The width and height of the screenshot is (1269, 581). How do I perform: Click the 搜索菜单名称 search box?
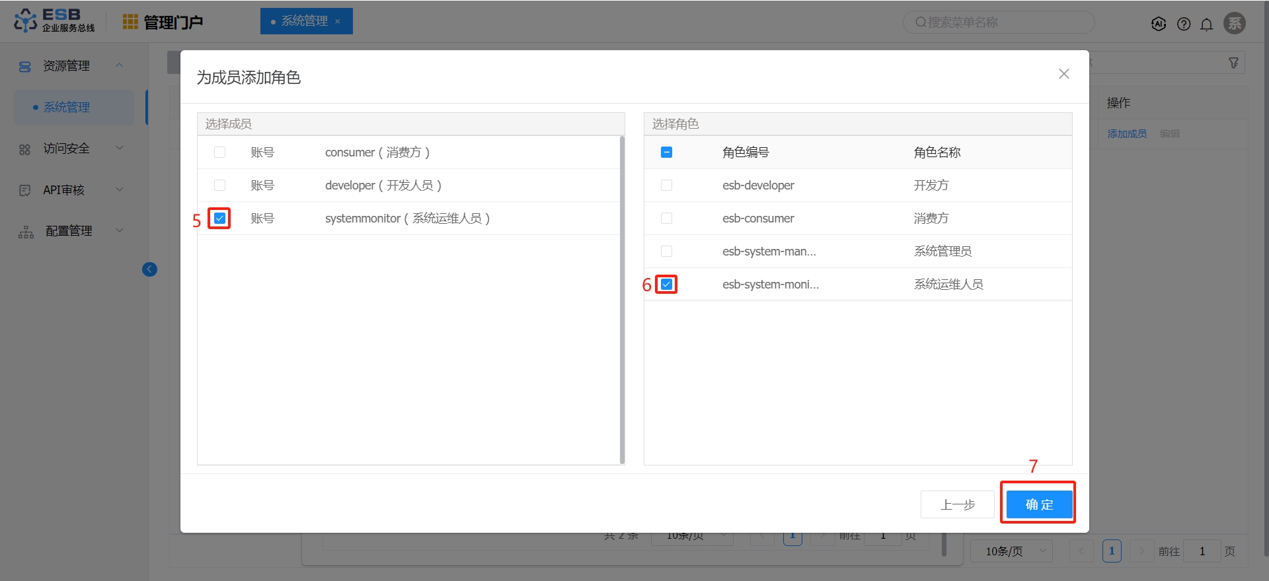(999, 22)
